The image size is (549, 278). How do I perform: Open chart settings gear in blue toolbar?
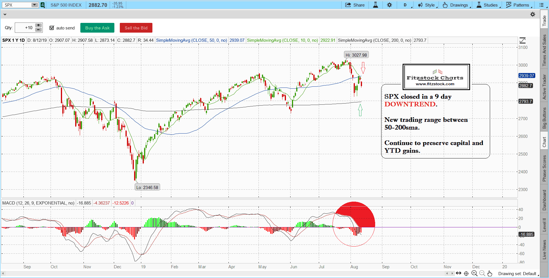click(x=389, y=5)
